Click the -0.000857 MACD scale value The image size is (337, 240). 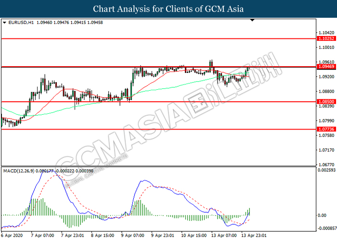coord(327,228)
